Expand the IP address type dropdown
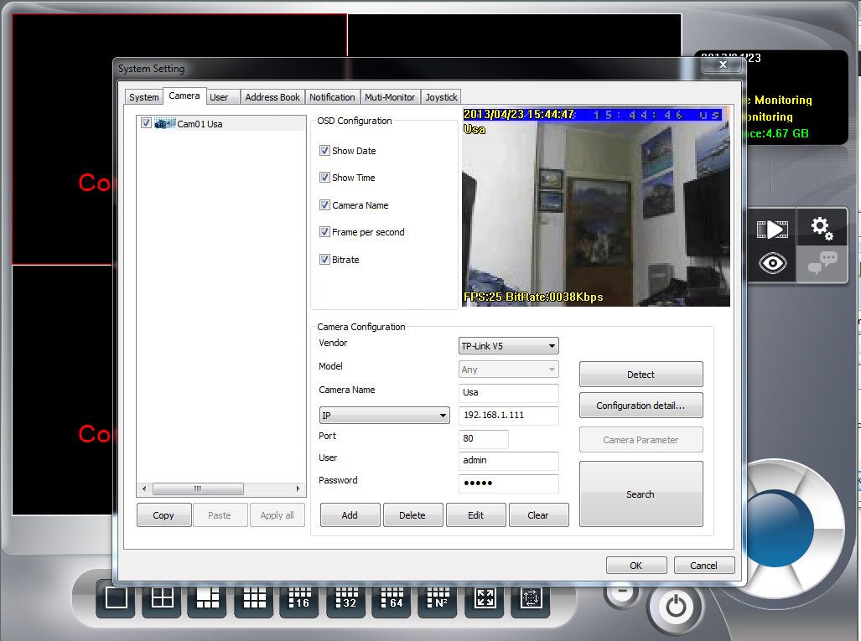The width and height of the screenshot is (861, 641). [385, 416]
